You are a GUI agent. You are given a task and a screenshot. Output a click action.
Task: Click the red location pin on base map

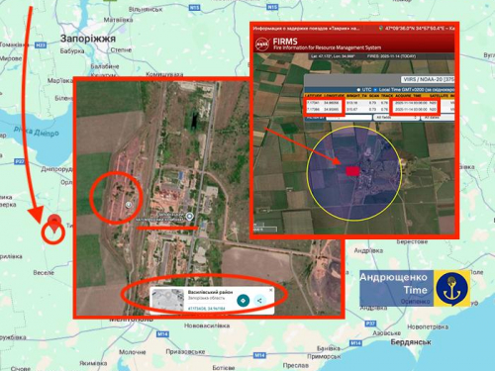tap(54, 224)
